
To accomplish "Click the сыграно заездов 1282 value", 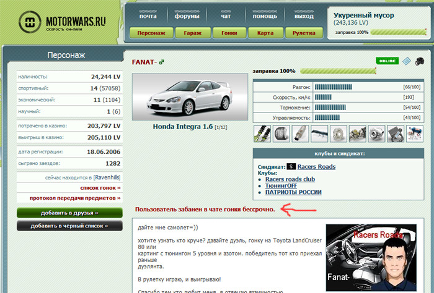I will pos(113,163).
